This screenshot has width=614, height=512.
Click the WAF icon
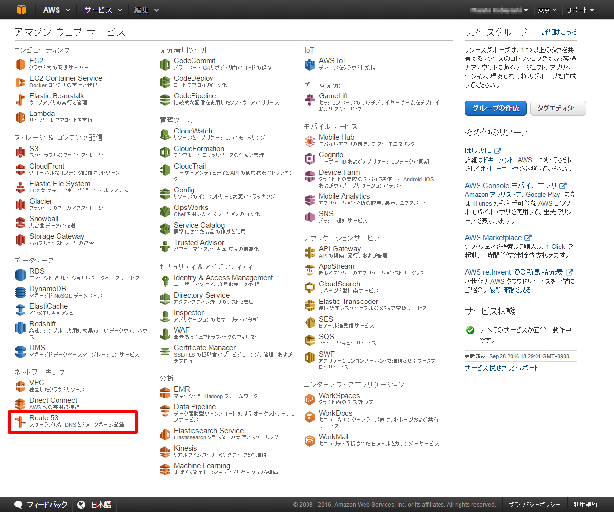click(x=165, y=334)
